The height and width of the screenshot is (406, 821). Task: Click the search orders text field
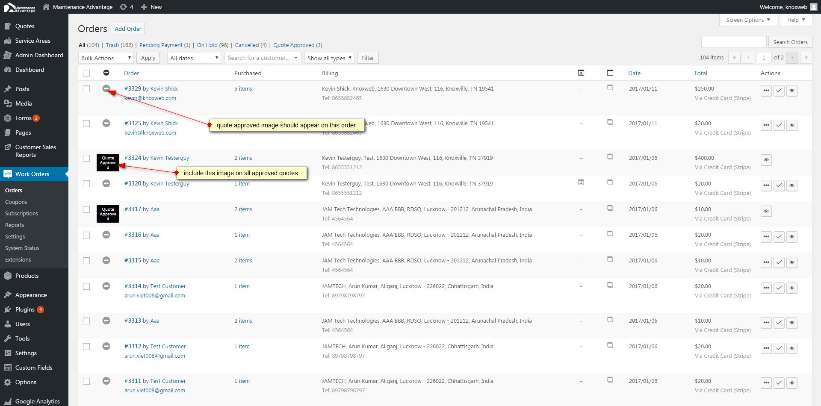(733, 42)
